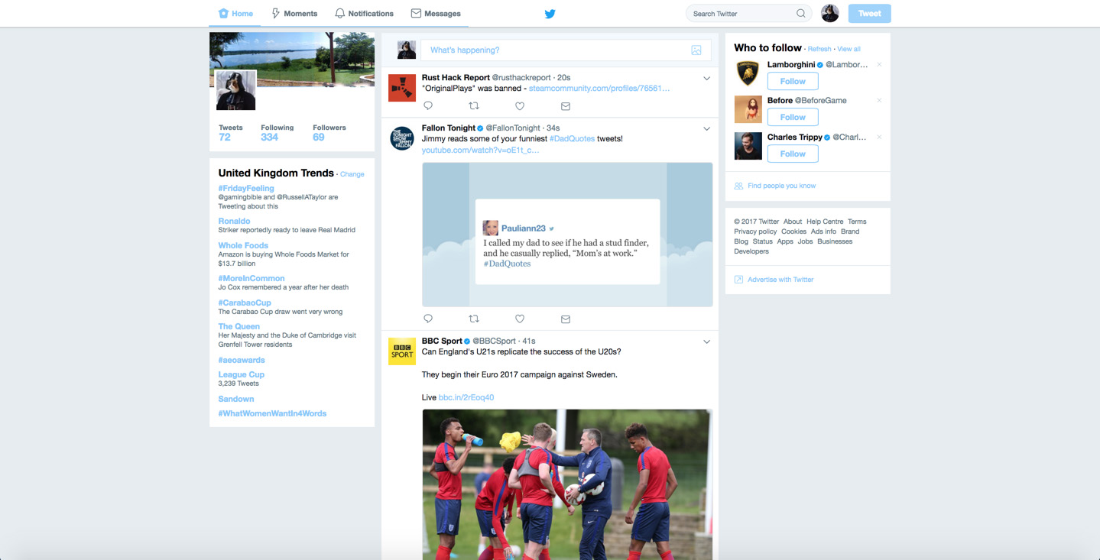Dismiss Lamborghini follow suggestion
Image resolution: width=1100 pixels, height=560 pixels.
(x=879, y=65)
